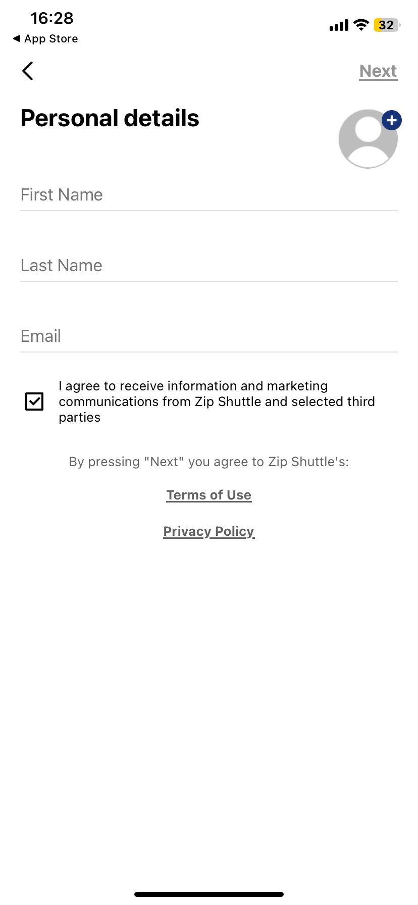418x905 pixels.
Task: View the Privacy Policy
Action: coord(208,531)
